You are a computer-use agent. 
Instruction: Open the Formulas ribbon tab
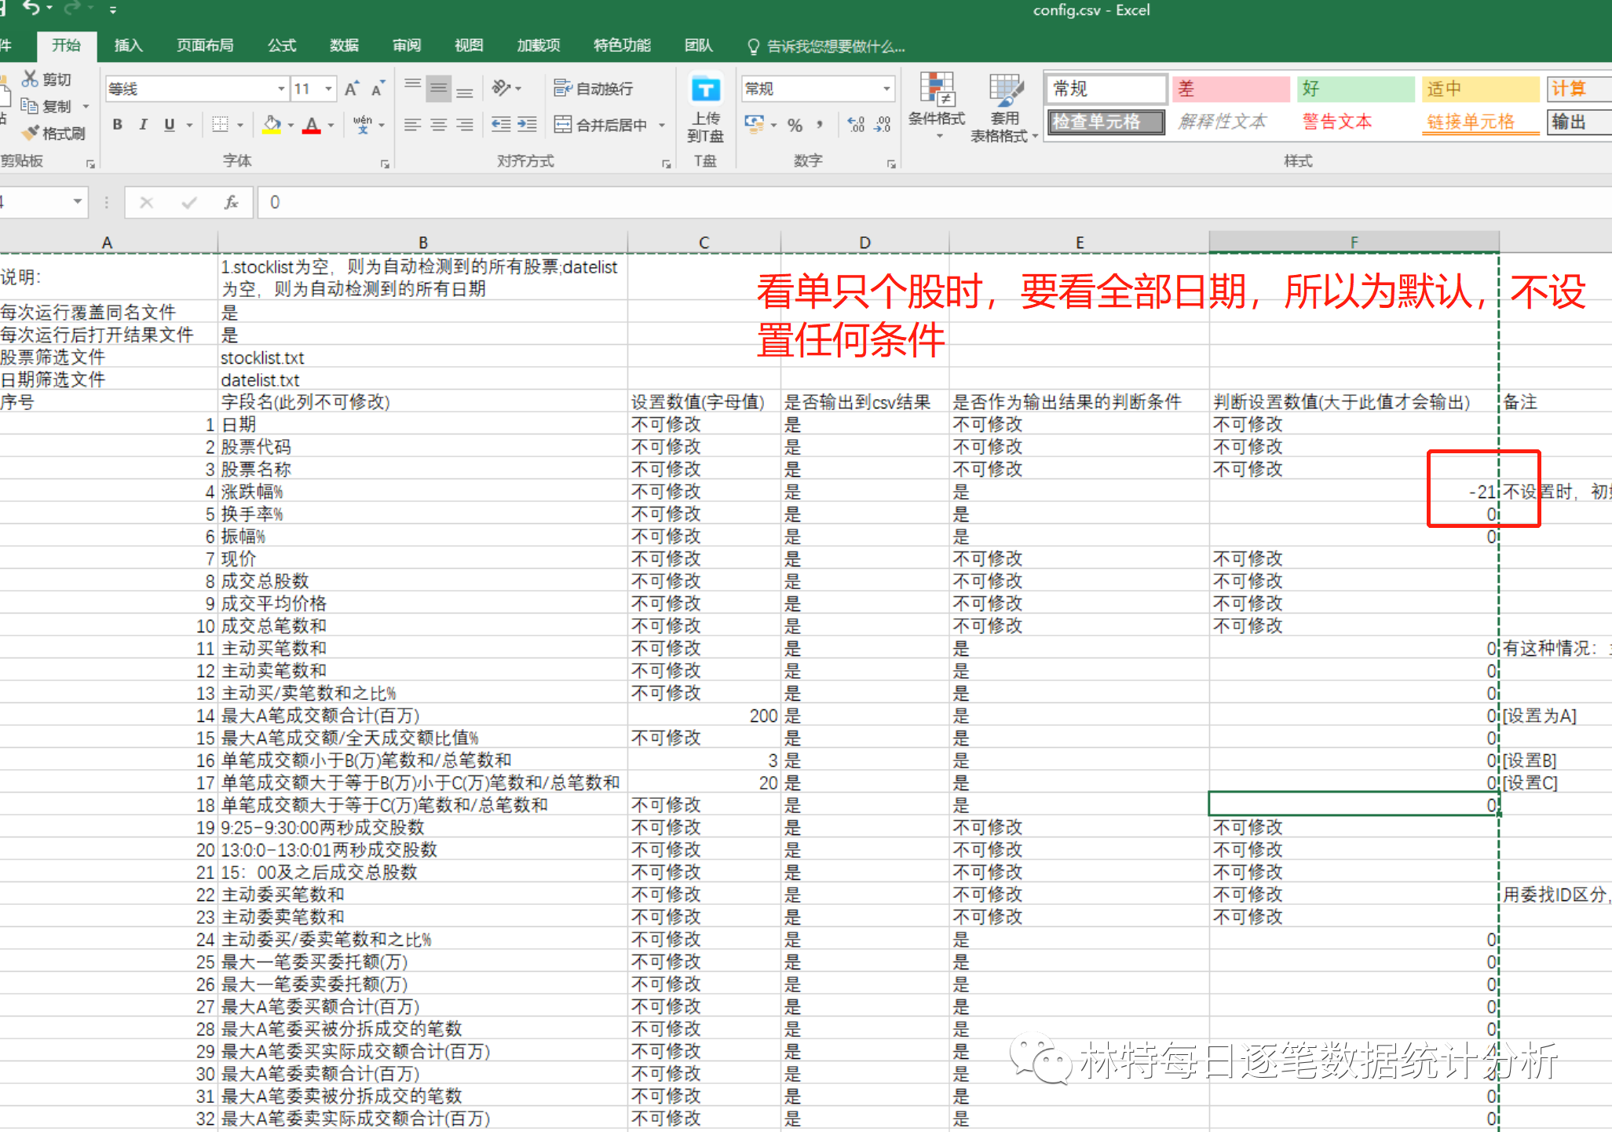pos(281,46)
